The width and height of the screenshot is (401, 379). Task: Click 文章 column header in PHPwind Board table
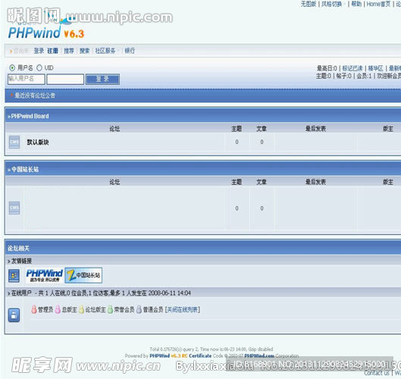click(x=262, y=129)
